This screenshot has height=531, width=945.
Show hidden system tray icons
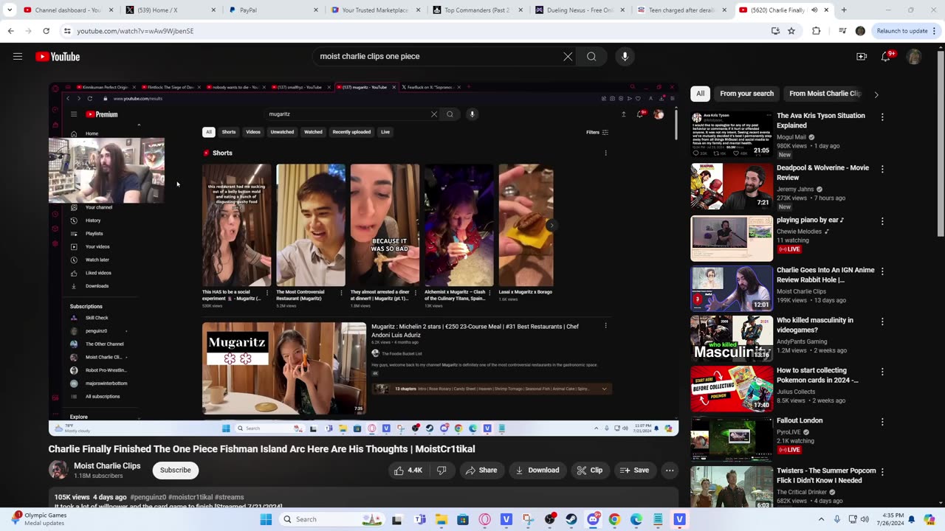pos(822,519)
